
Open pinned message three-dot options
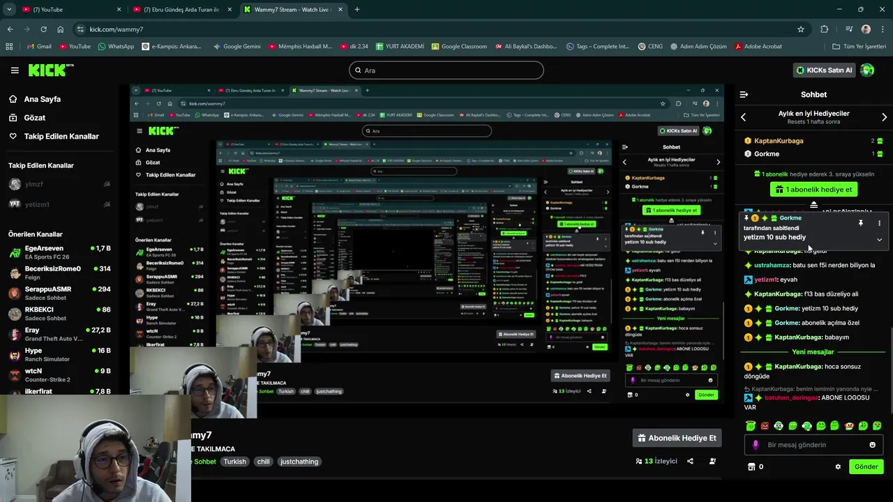879,223
